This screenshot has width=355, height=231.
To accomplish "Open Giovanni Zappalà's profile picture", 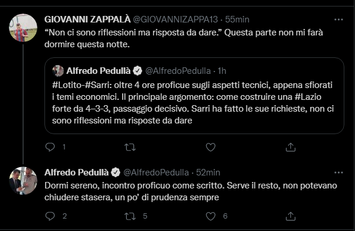I will tap(23, 28).
